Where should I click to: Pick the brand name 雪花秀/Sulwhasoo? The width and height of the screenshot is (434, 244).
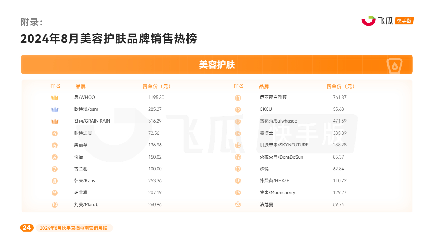click(278, 121)
